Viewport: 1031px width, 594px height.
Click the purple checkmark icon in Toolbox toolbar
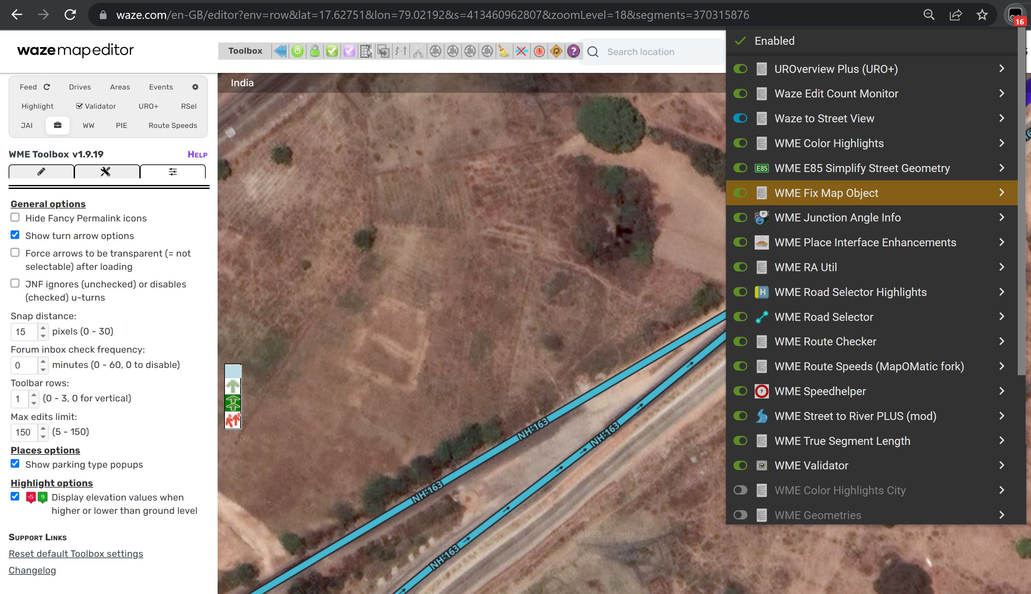[349, 51]
